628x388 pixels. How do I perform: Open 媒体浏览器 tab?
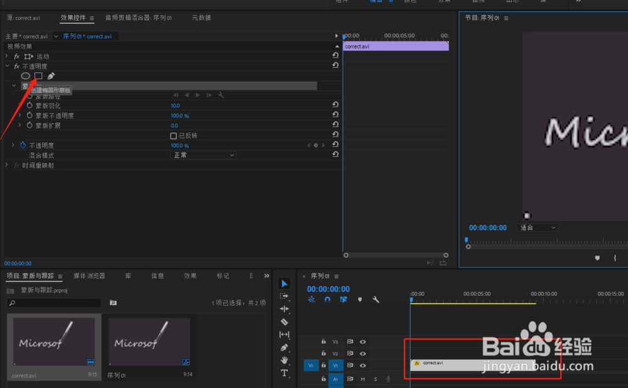(89, 276)
